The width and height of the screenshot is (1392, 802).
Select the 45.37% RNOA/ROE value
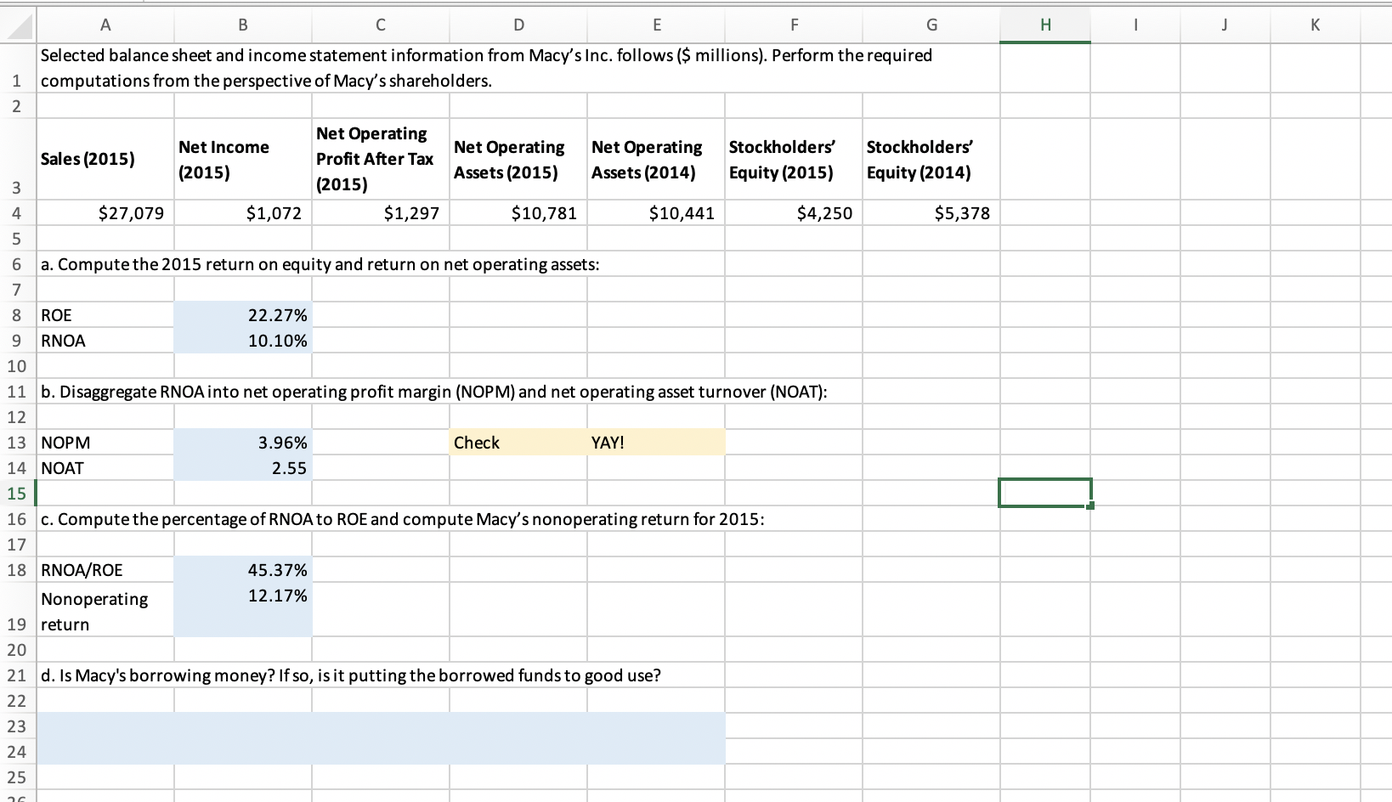pyautogui.click(x=243, y=570)
